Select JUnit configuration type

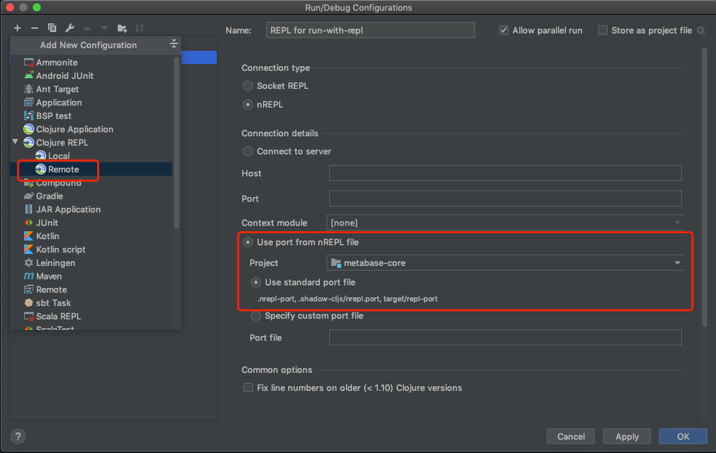coord(47,223)
